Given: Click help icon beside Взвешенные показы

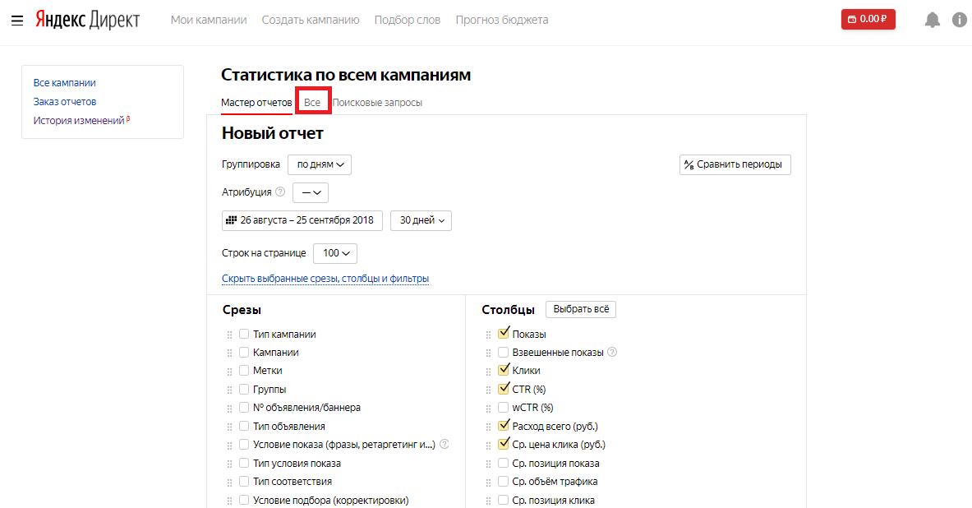Looking at the screenshot, I should 612,352.
